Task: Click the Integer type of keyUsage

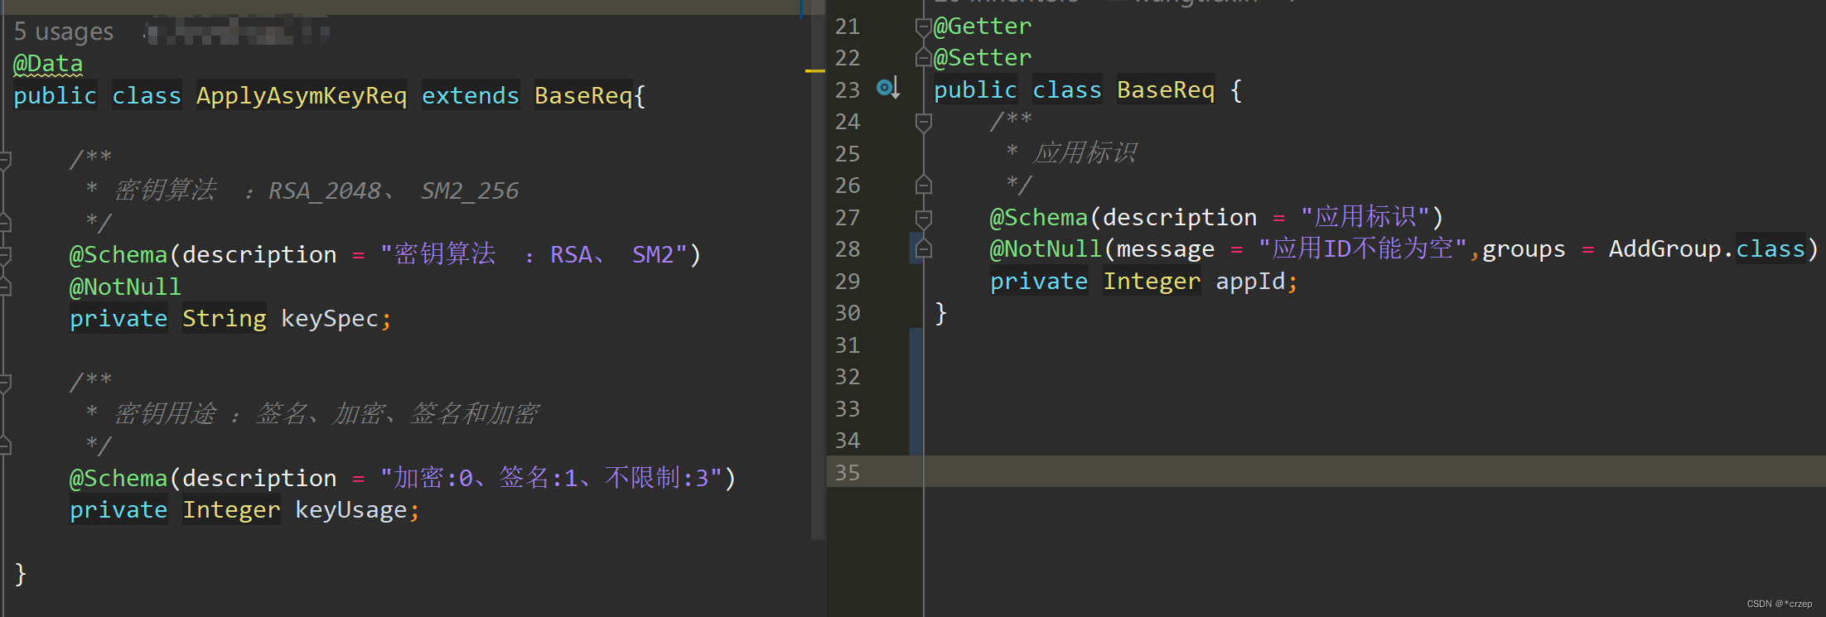Action: [x=231, y=510]
